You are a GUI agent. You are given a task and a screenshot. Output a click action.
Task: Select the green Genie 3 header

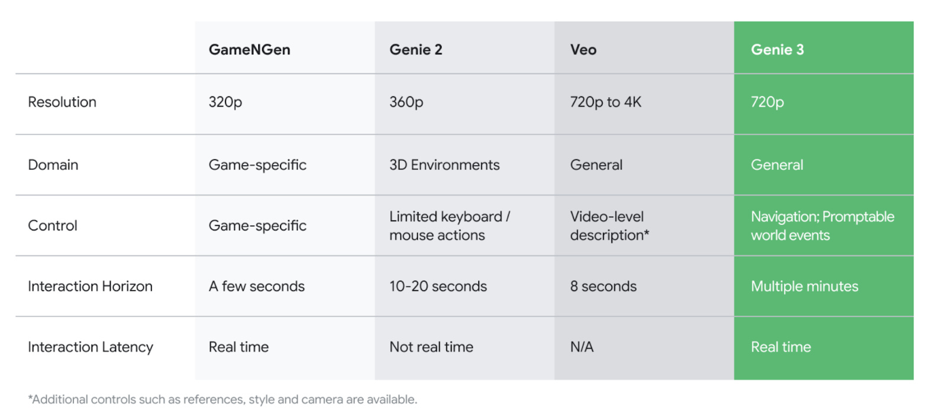pos(777,50)
